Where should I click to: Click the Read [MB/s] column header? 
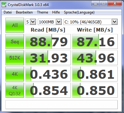pos(48,30)
